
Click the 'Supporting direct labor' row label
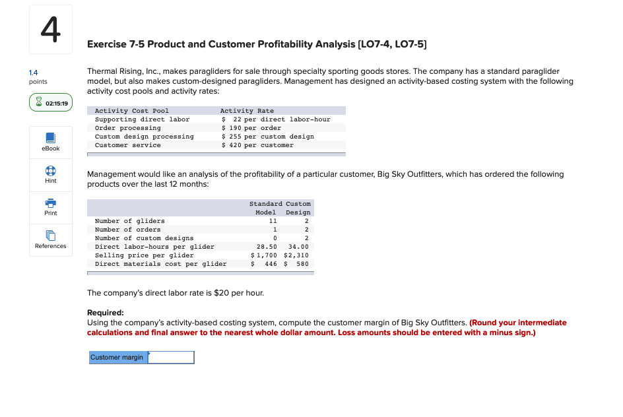coord(142,119)
